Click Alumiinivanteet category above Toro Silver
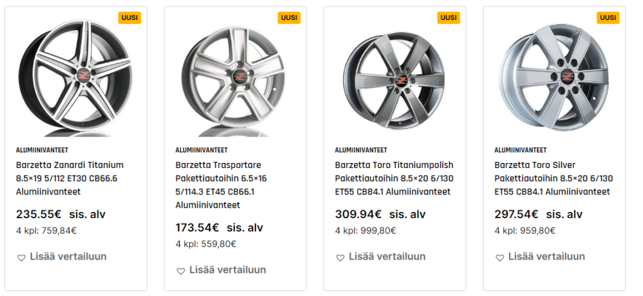 pos(521,151)
